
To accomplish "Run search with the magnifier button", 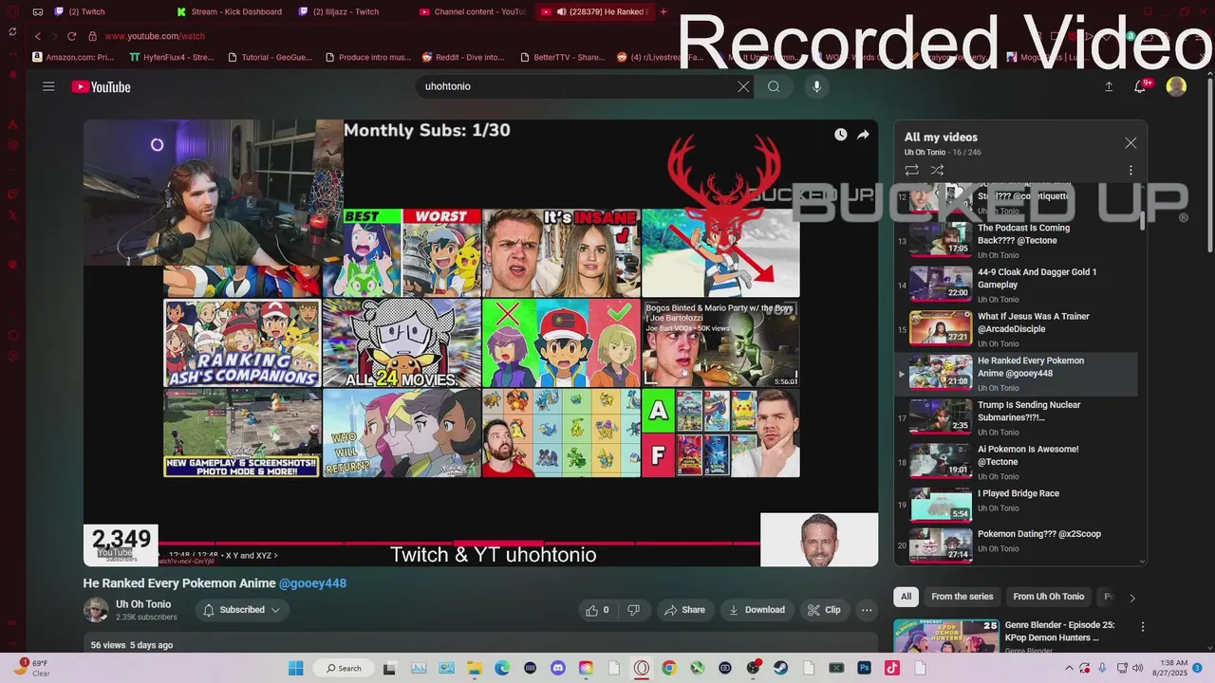I will coord(774,86).
